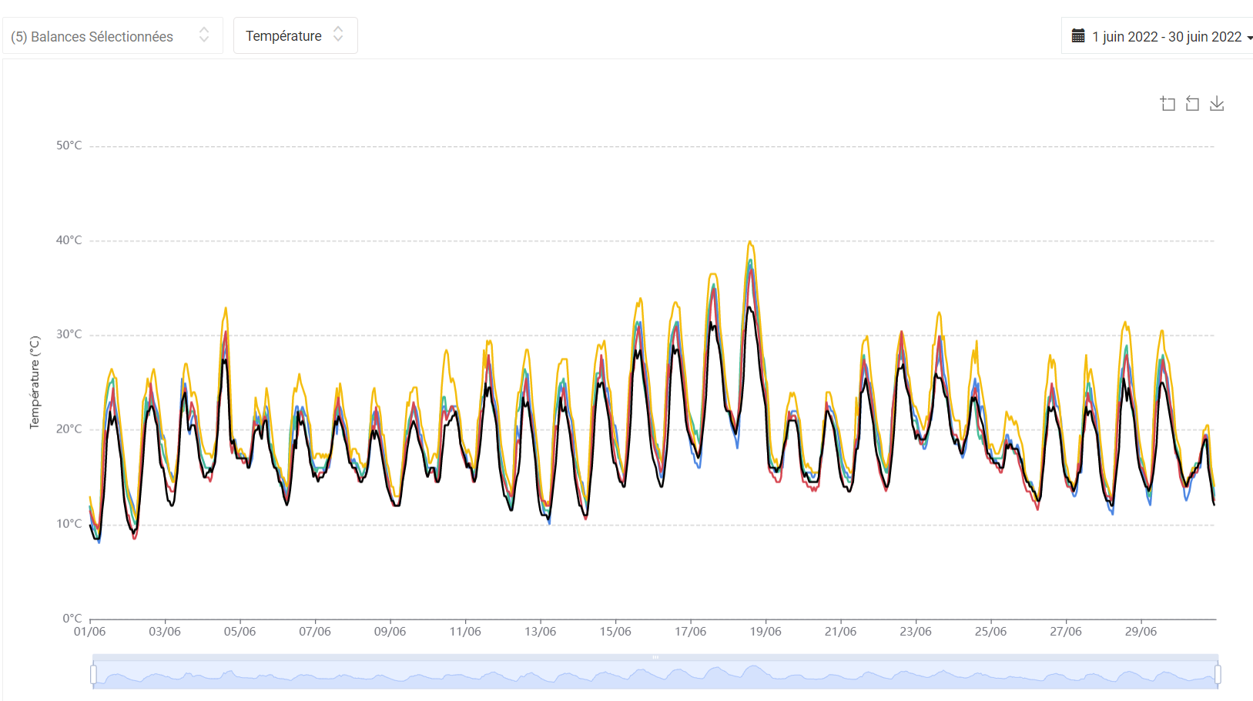This screenshot has width=1253, height=701.
Task: Click the 29/06 date label
Action: coord(1141,632)
